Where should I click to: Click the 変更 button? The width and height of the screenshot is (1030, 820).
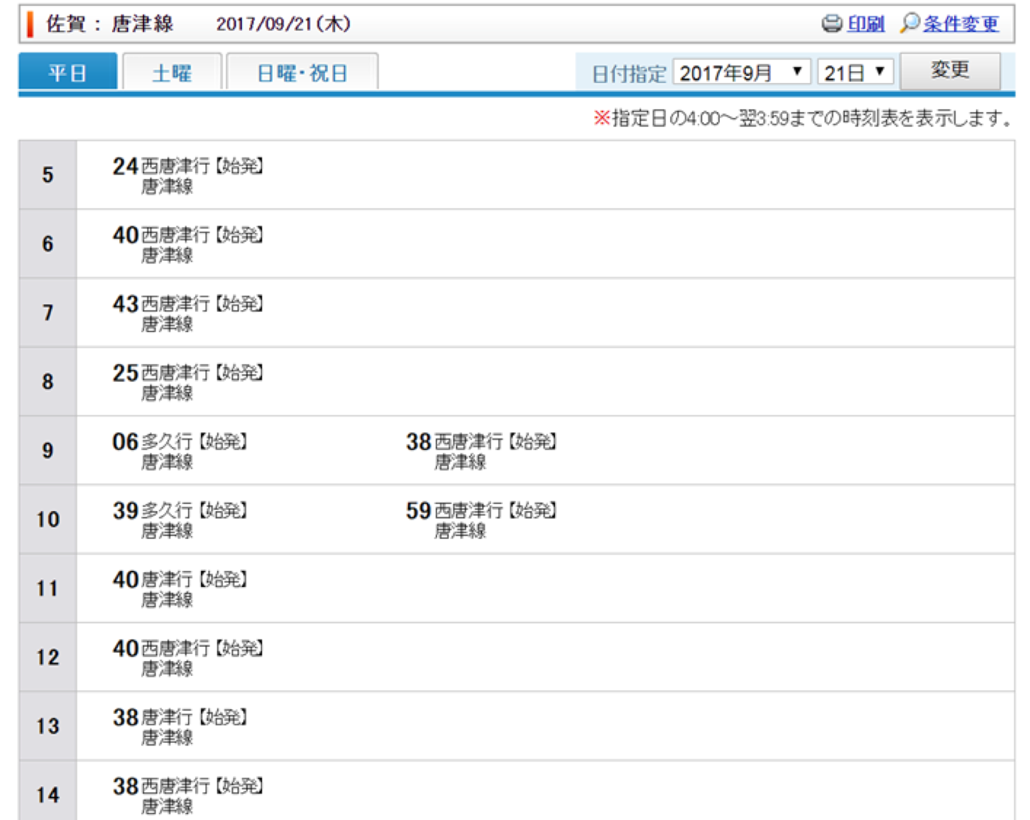coord(950,70)
